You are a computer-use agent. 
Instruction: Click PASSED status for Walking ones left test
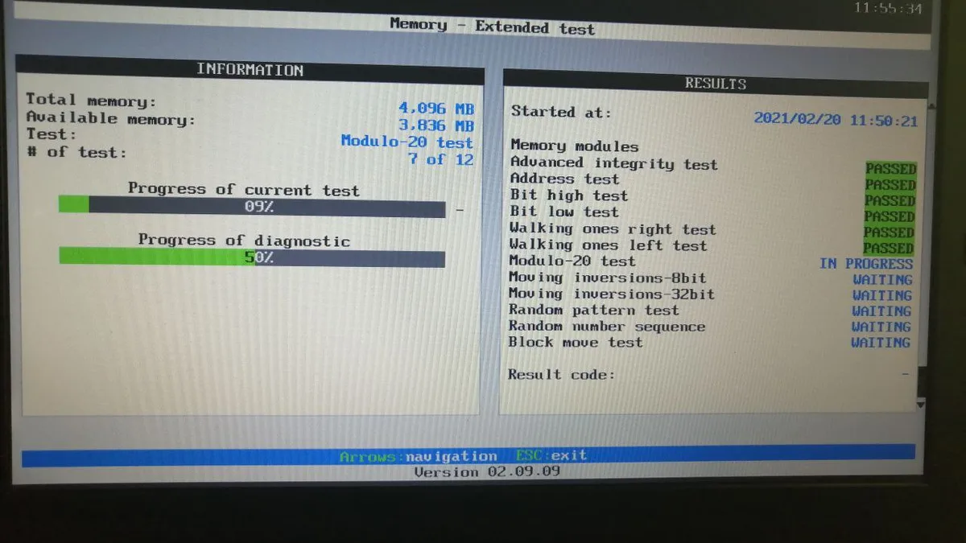click(889, 249)
